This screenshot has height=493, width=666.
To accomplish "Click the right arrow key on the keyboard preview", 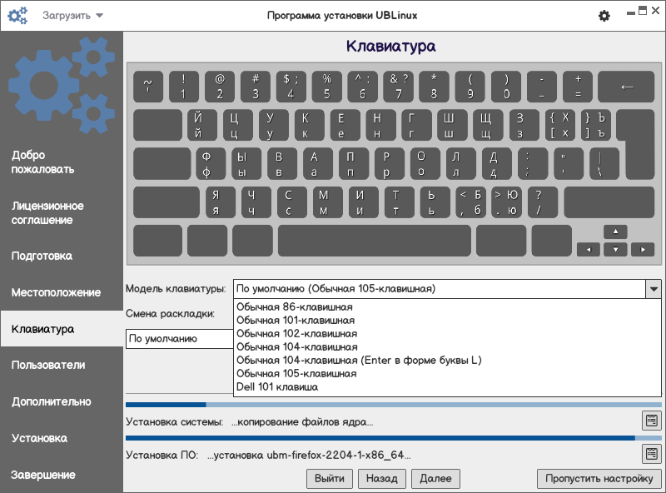I will [x=643, y=250].
